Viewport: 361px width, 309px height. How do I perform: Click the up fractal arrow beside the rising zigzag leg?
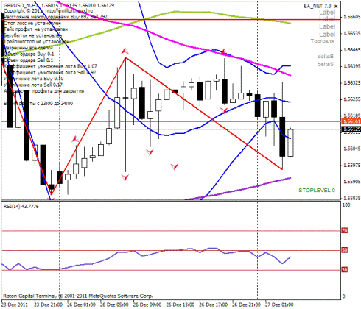pyautogui.click(x=75, y=139)
